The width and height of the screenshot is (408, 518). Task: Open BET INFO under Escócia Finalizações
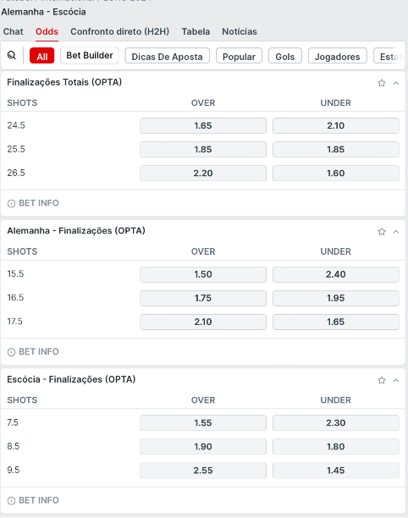[33, 500]
